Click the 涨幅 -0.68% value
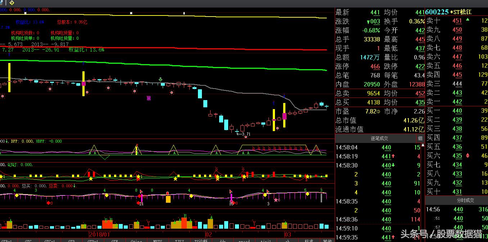 [x=371, y=30]
